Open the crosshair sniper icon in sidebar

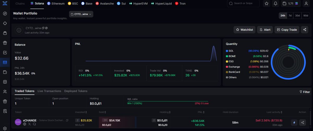pos(5,23)
